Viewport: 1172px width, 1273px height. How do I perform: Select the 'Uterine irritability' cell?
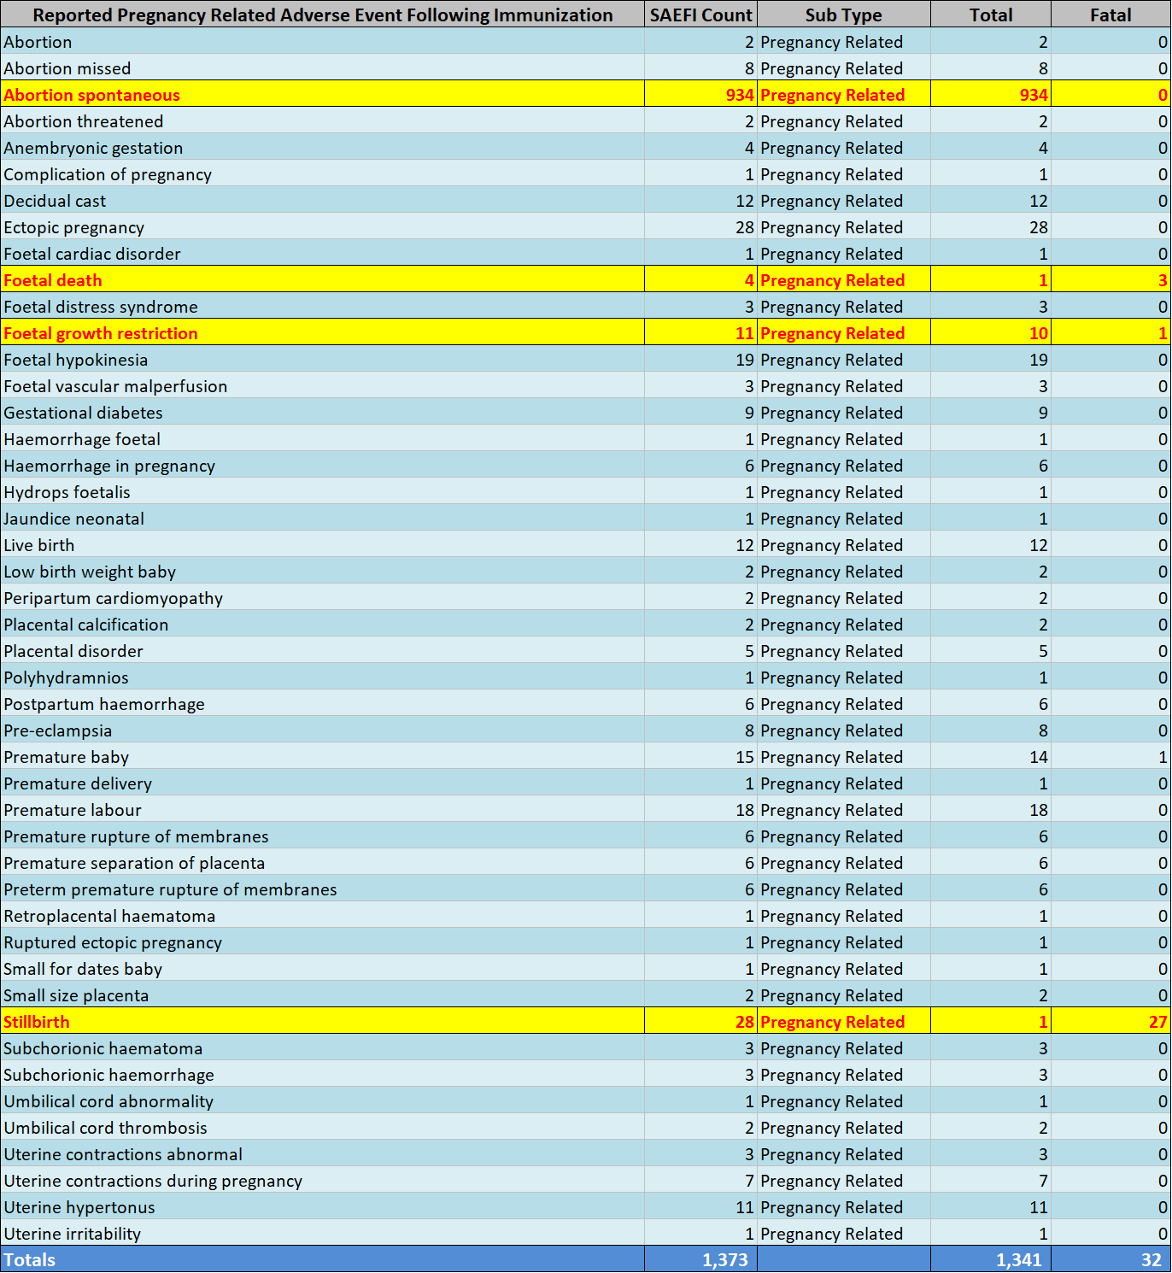click(x=322, y=1234)
